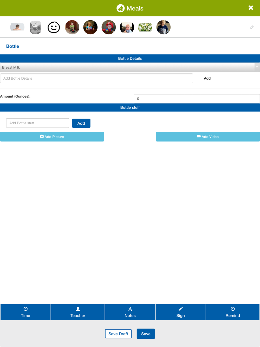Click the person icon above Teacher
260x347 pixels.
78,309
